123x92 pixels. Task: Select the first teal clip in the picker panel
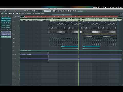point(6,18)
